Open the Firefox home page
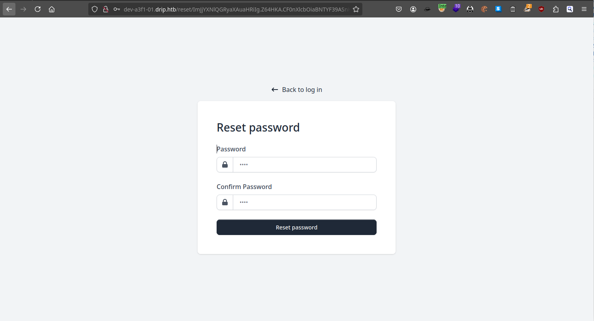Screen dimensions: 594x321 tap(51, 9)
